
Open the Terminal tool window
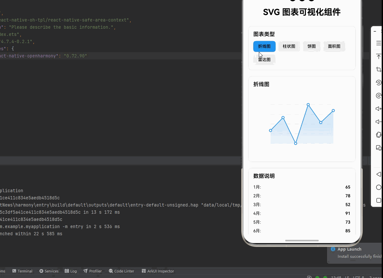(22, 271)
